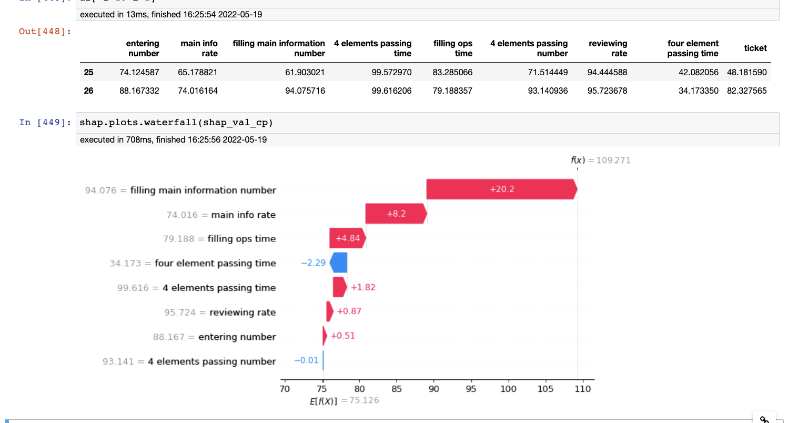Click the 'ticket' column header
Viewport: 788px width, 423px height.
(755, 48)
